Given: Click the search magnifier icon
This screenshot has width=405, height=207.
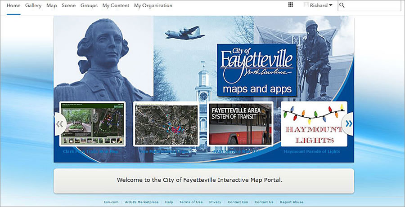Looking at the screenshot, I should [x=342, y=5].
